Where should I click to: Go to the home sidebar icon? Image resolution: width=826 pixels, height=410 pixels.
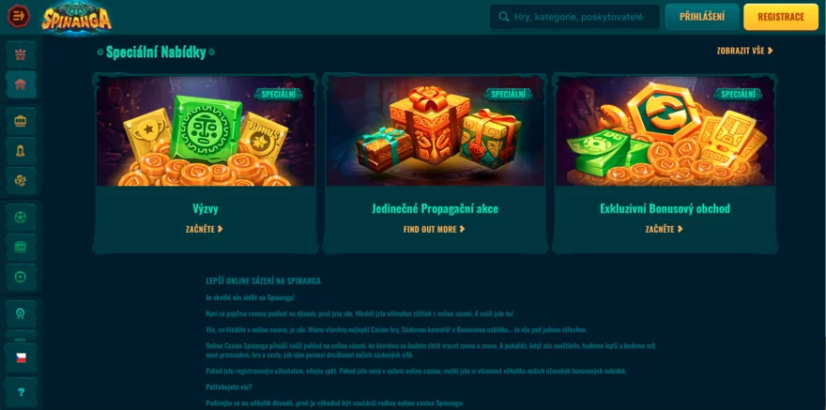click(x=21, y=84)
